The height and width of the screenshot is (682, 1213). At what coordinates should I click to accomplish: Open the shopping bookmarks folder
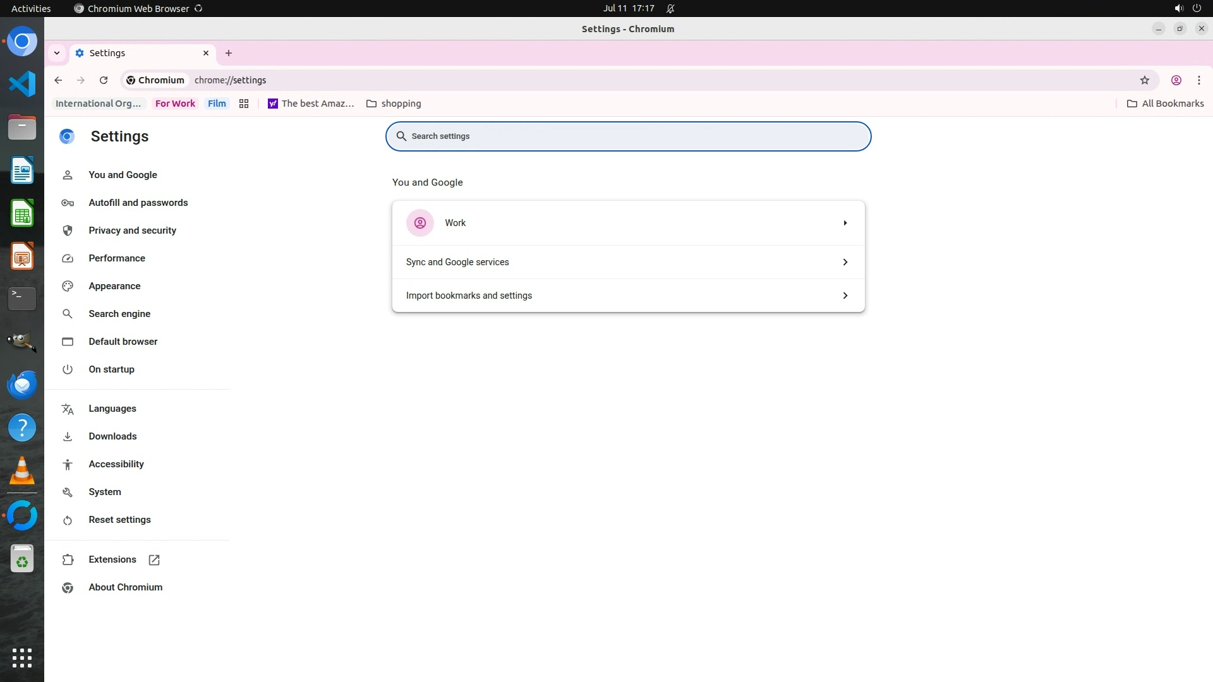click(394, 104)
